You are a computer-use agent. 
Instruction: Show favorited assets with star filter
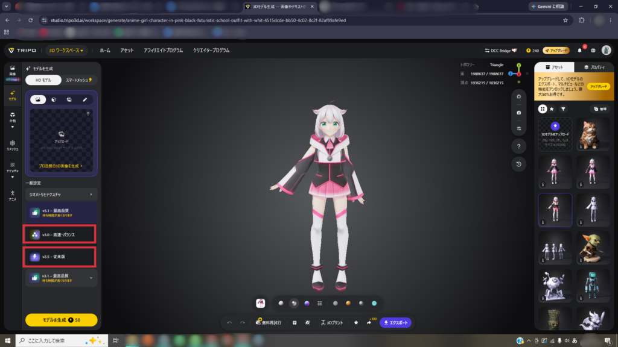coord(552,109)
